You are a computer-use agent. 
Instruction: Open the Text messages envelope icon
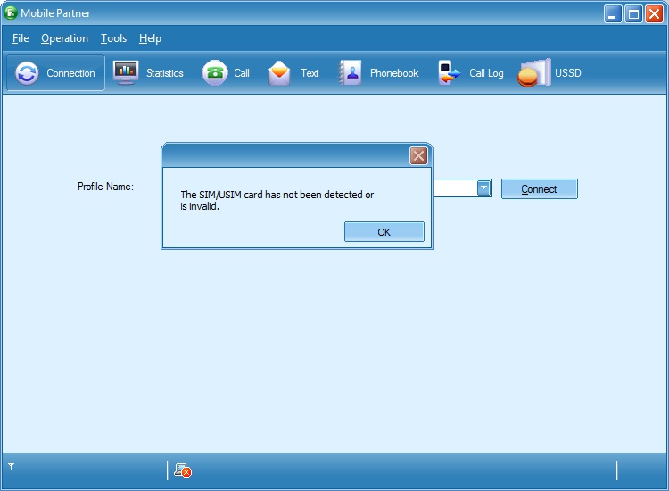(x=280, y=73)
